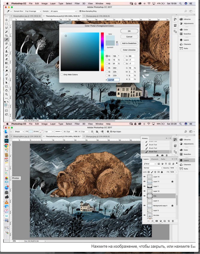Click OK in the Color Picker
Viewport: 200px width, 254px height.
(129, 31)
